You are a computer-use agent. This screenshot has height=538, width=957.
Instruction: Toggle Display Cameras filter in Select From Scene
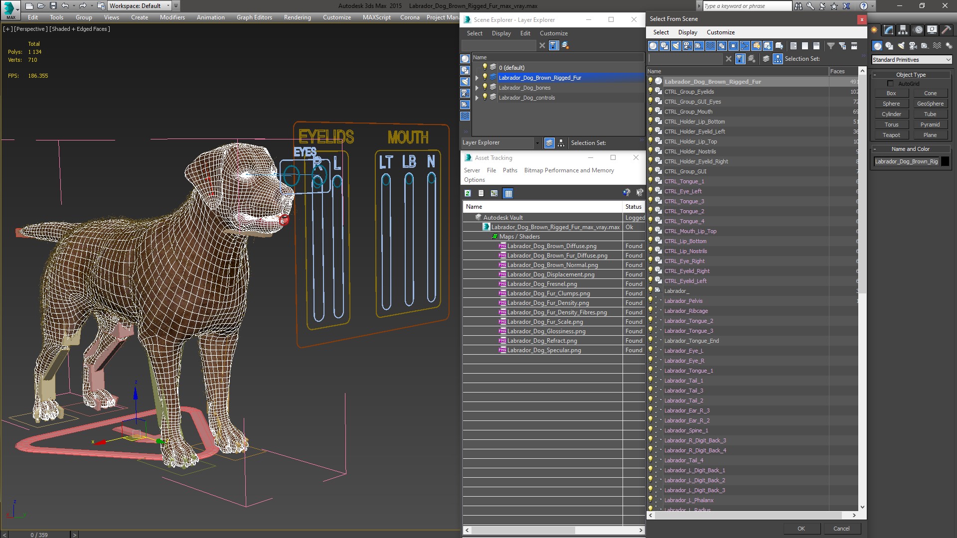[x=687, y=46]
